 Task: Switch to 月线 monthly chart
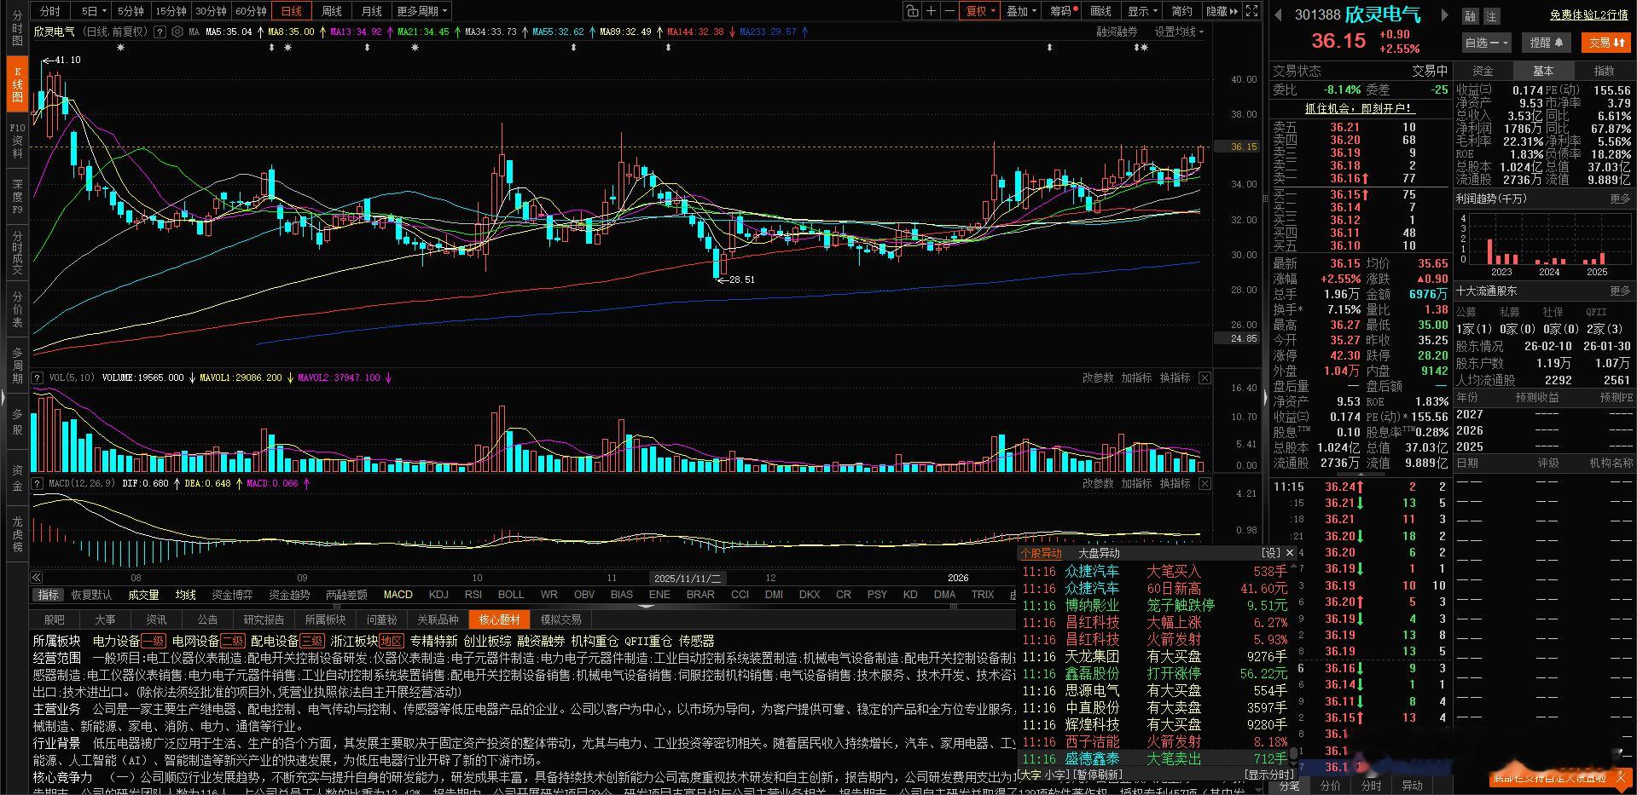point(372,11)
